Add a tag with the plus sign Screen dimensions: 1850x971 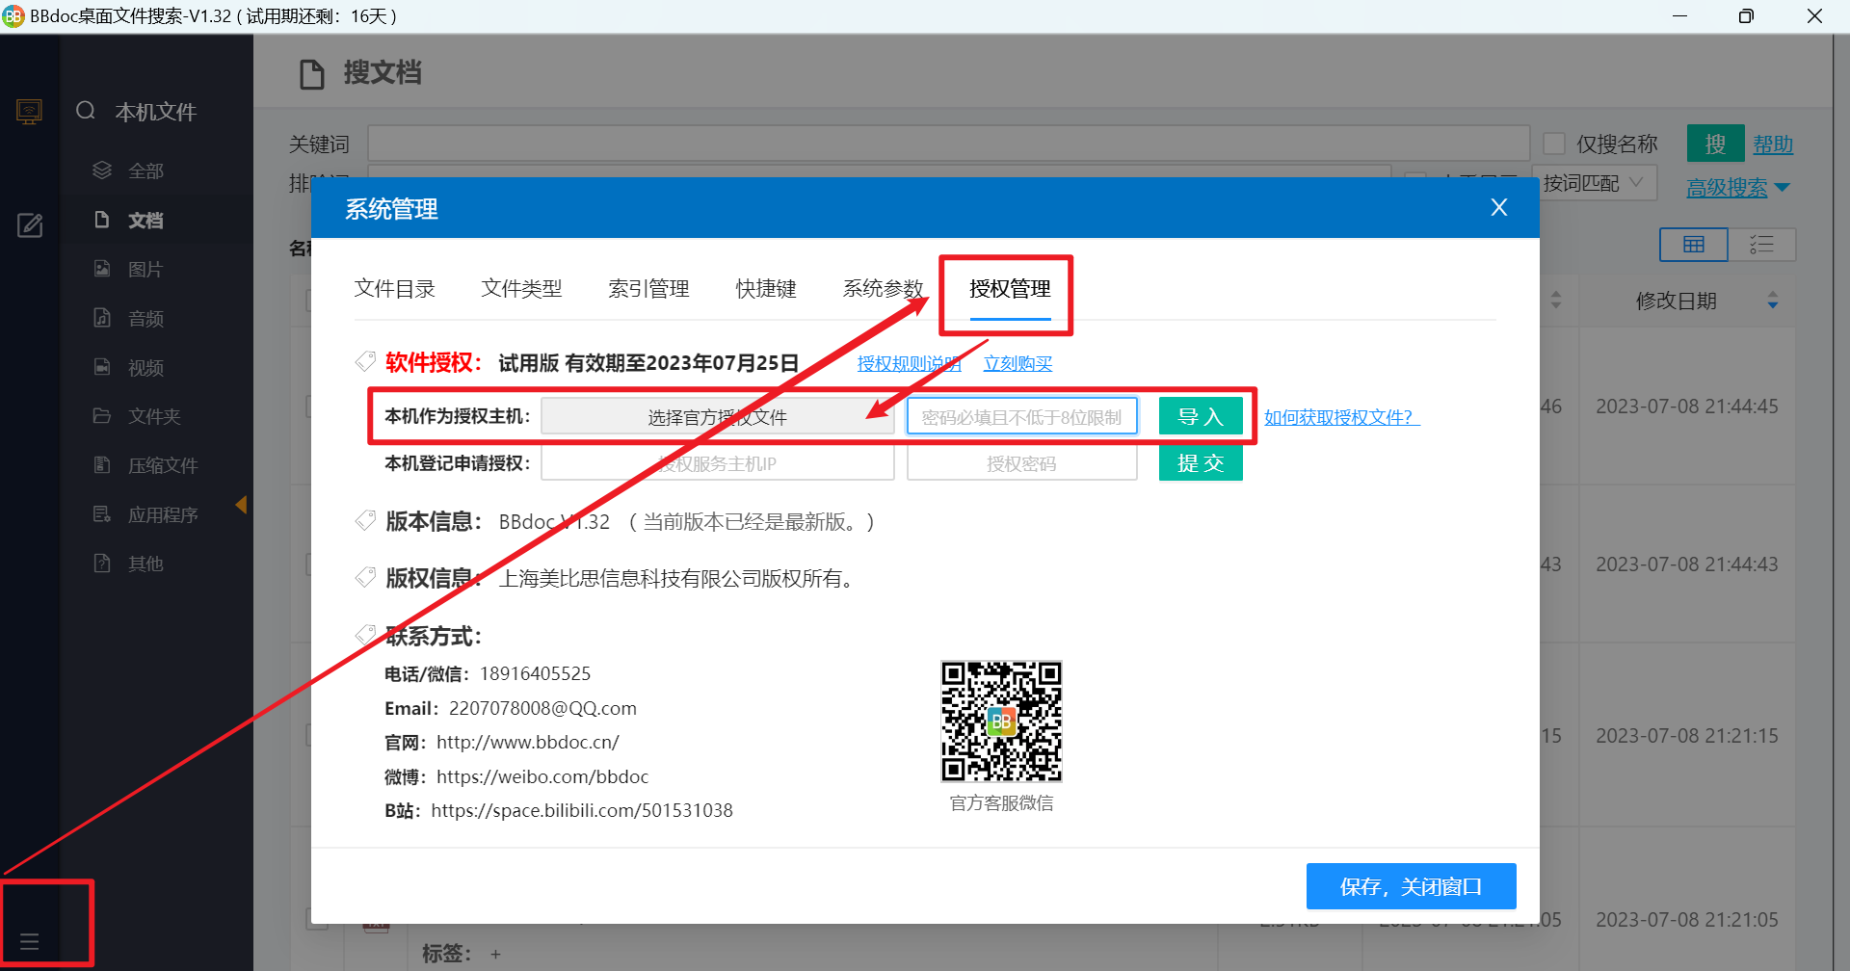pyautogui.click(x=495, y=954)
